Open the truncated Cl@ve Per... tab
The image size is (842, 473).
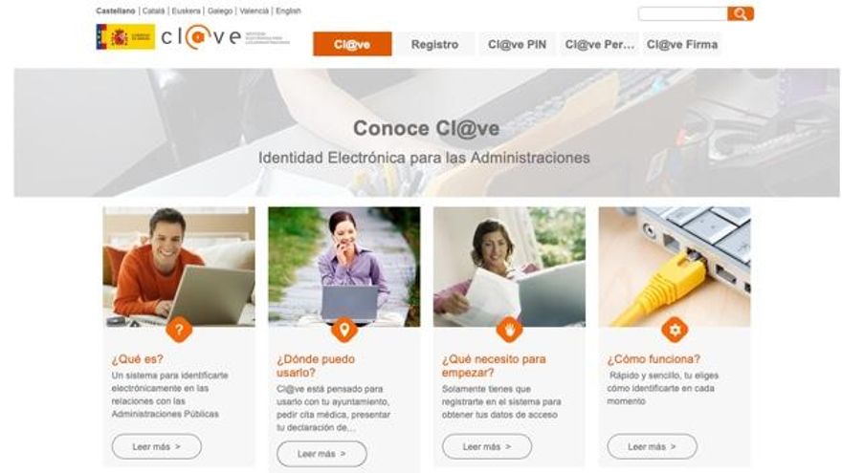pyautogui.click(x=600, y=44)
